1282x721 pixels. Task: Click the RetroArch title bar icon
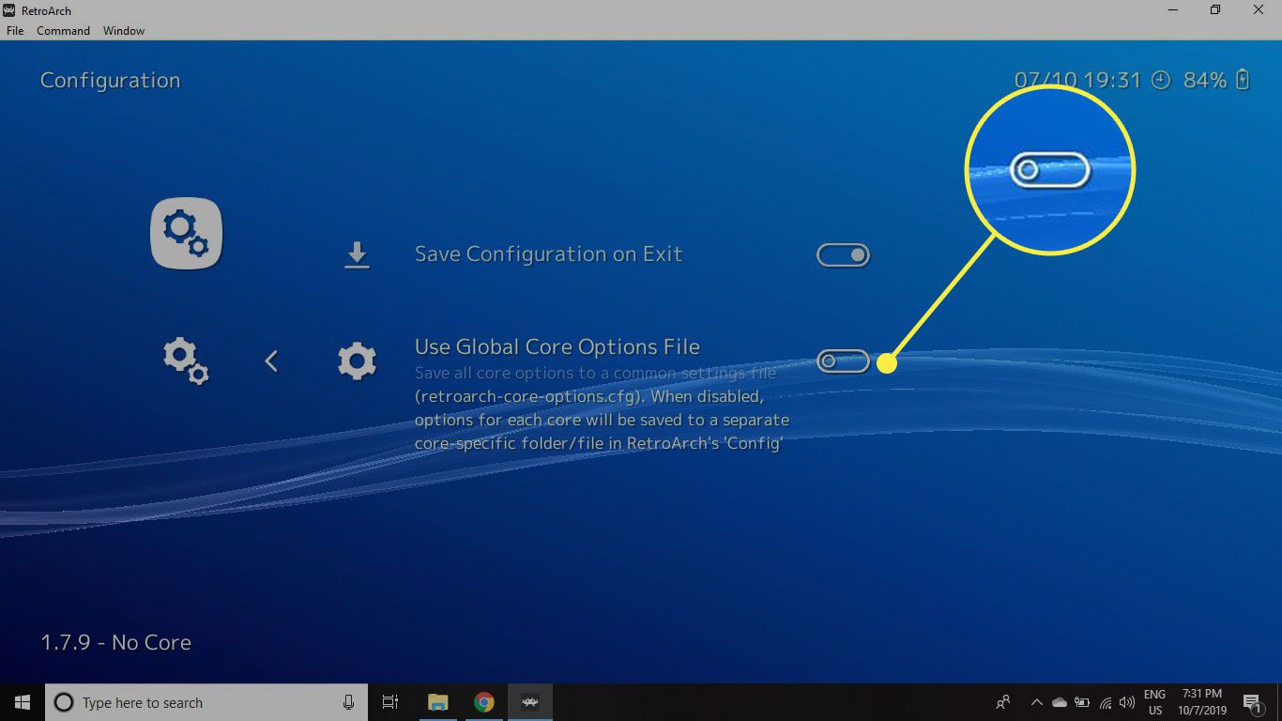pos(8,10)
